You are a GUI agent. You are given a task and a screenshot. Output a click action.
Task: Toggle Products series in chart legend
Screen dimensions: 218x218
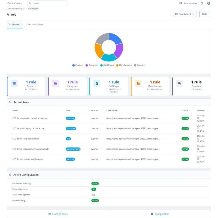coord(78,65)
